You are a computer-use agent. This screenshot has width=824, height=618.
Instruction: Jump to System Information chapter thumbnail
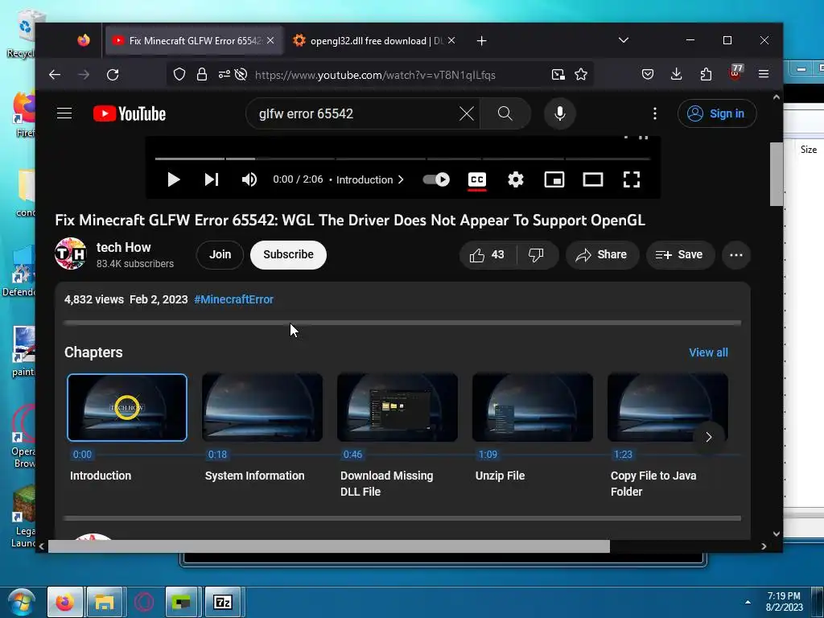(262, 407)
